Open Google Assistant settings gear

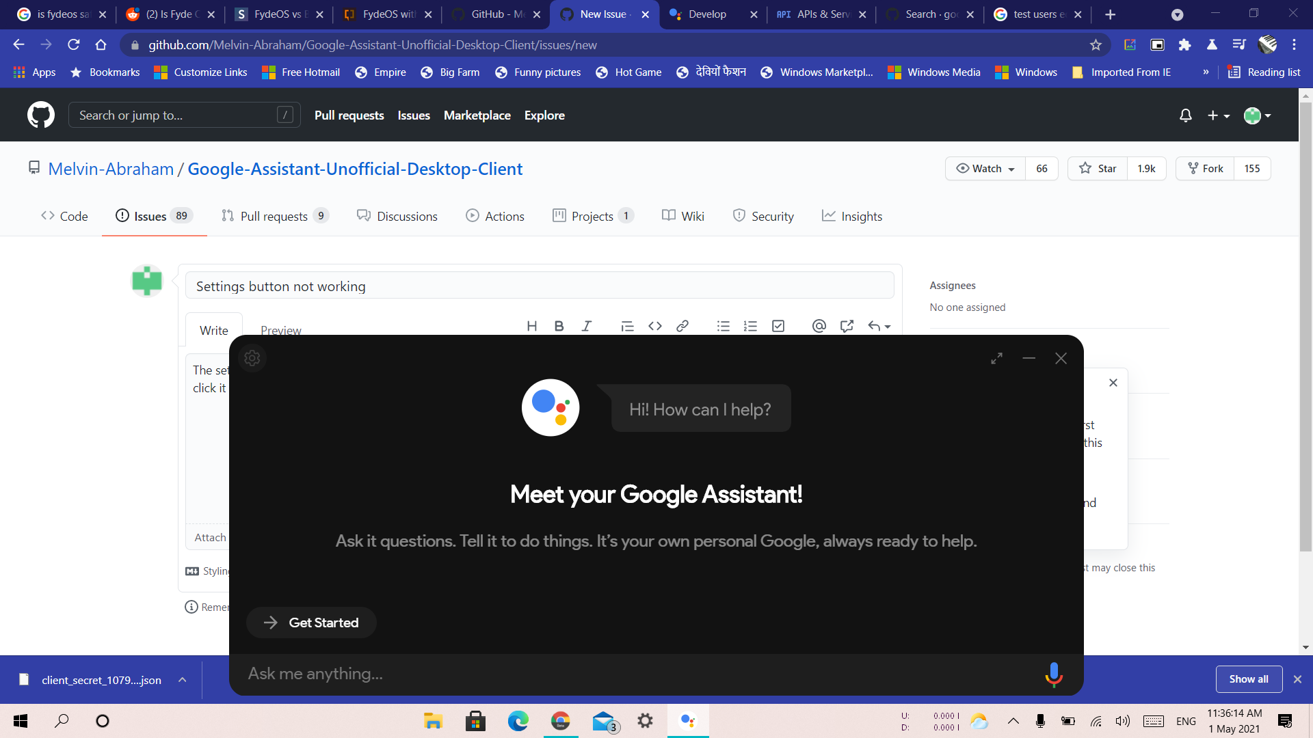(252, 357)
